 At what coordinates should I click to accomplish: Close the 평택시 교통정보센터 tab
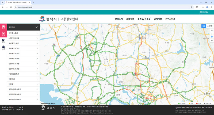29,2
